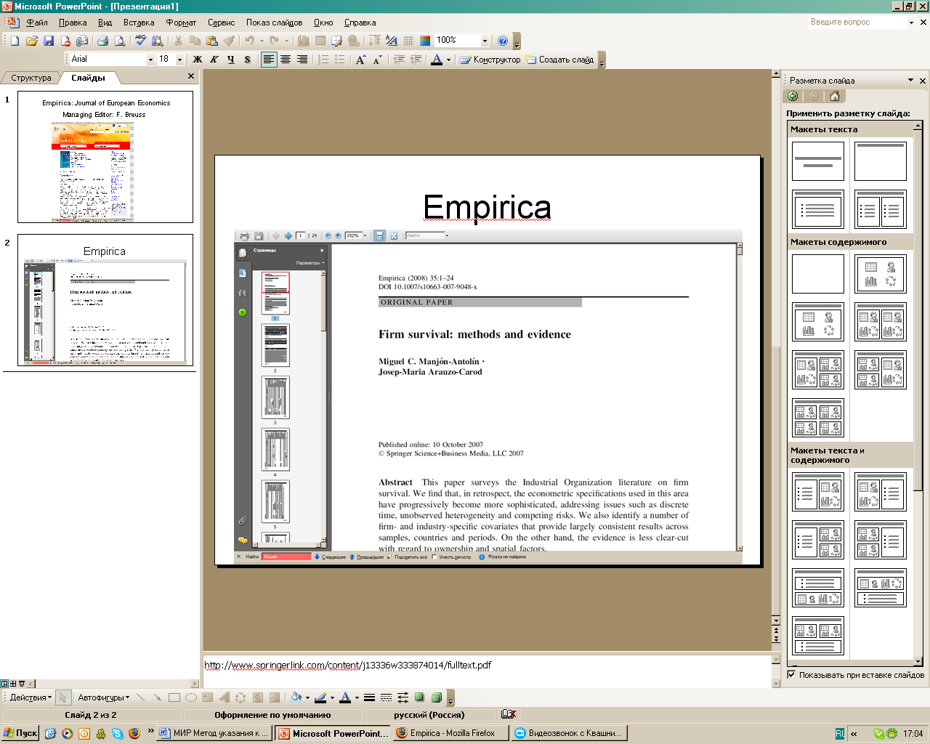
Task: Apply the fill color bucket swatch
Action: click(296, 697)
